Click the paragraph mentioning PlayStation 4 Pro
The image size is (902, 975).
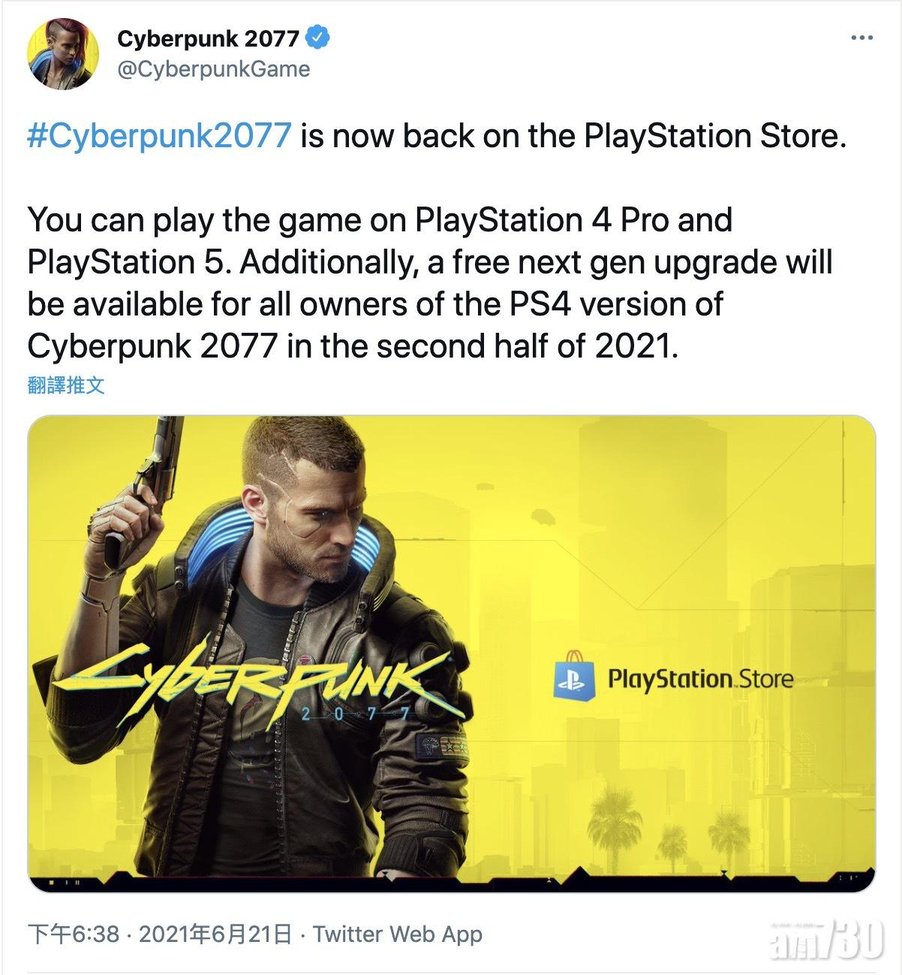(429, 283)
